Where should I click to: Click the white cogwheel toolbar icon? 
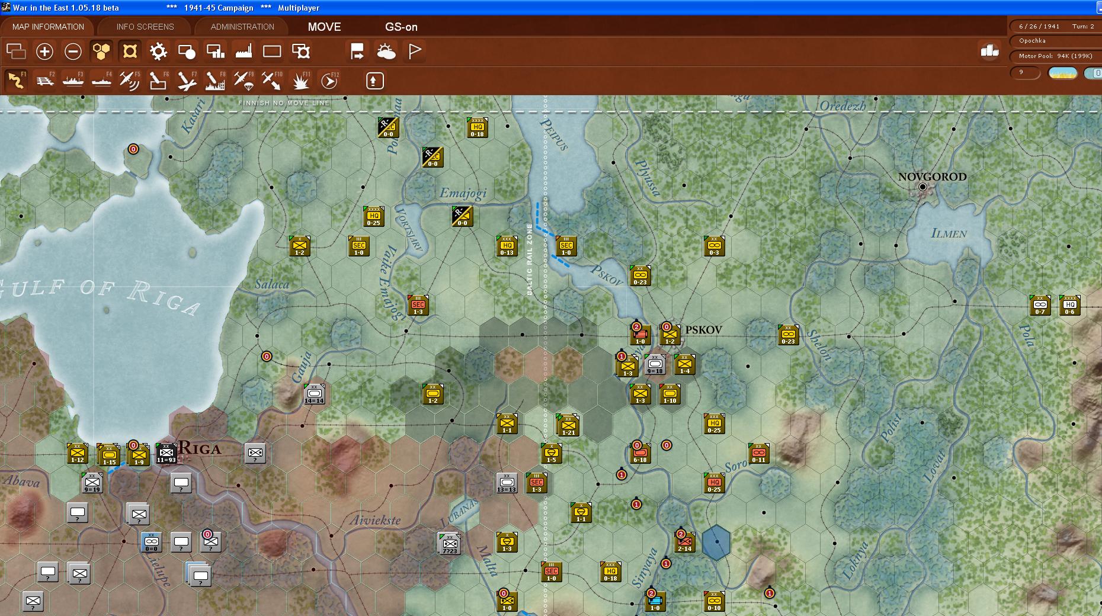[158, 52]
